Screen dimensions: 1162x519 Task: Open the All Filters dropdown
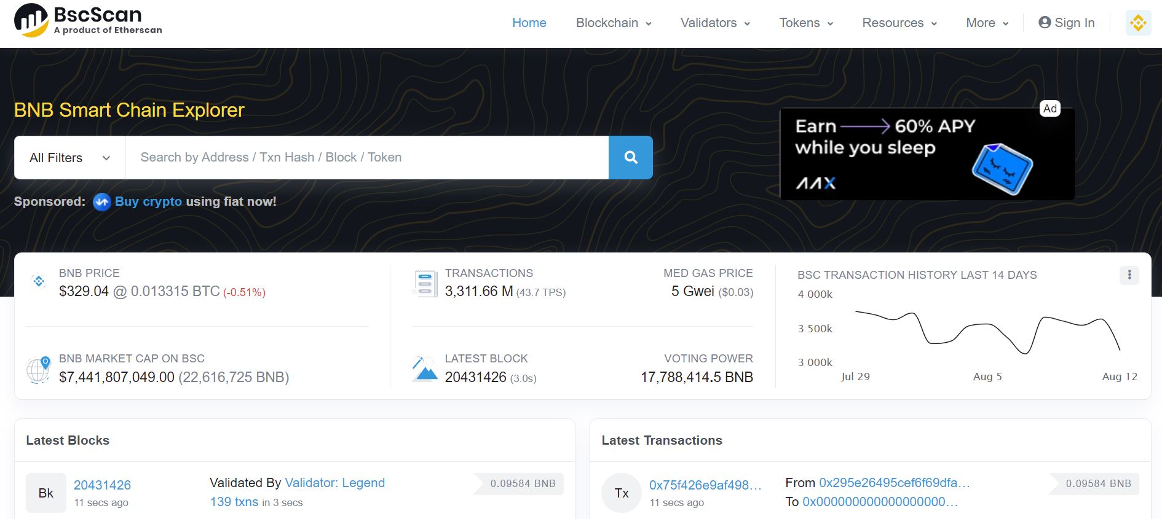coord(70,158)
